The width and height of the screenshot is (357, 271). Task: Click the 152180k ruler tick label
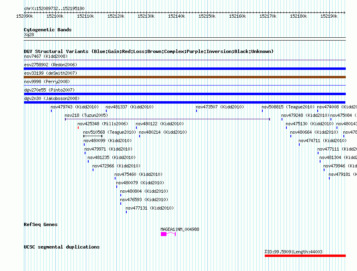coord(298,16)
